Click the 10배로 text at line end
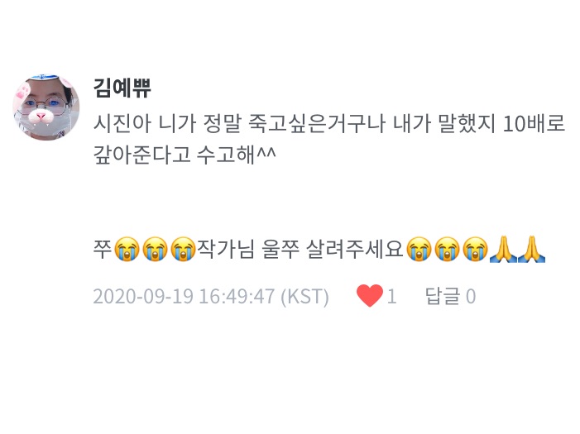 click(534, 123)
